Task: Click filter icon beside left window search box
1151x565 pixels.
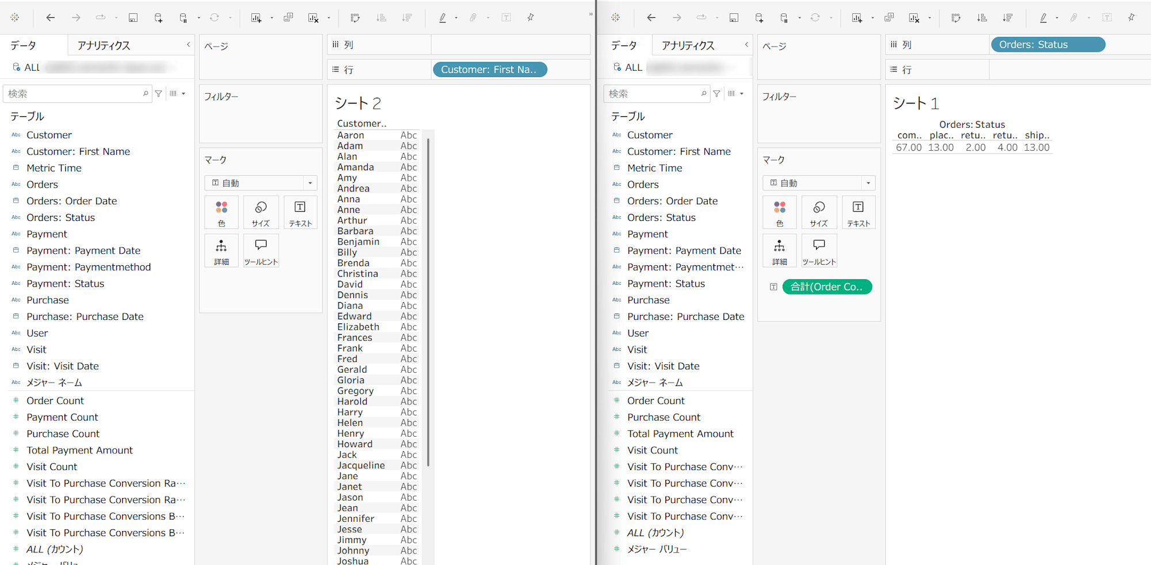Action: pos(158,93)
